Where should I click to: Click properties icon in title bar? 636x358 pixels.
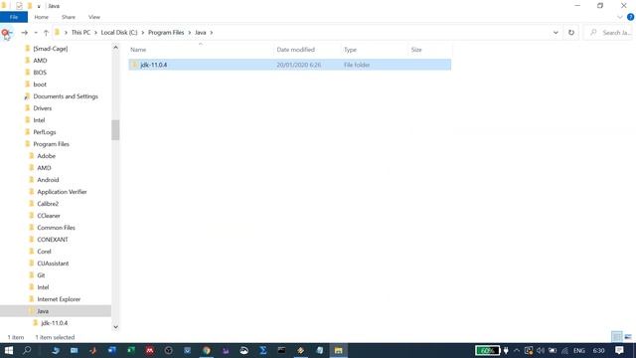(x=19, y=6)
